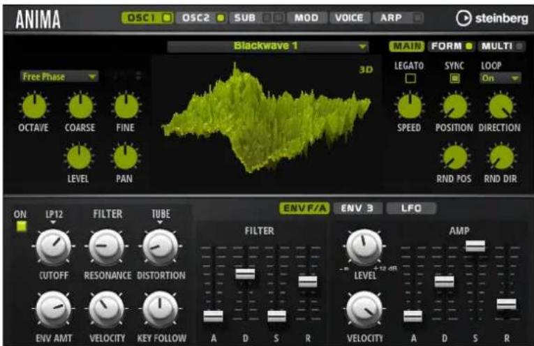Show the ENV F/A envelope page

304,208
